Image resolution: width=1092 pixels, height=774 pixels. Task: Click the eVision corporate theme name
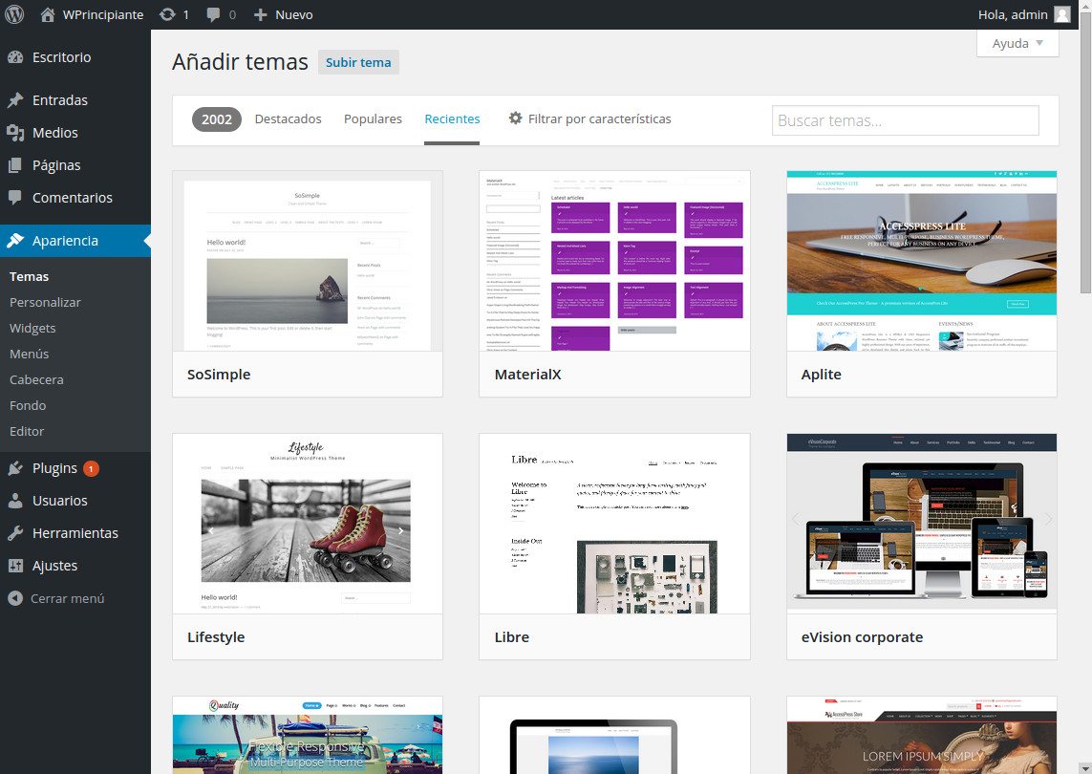(862, 636)
